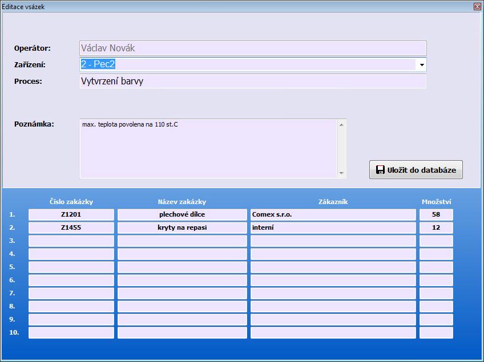Viewport: 484px width, 362px height.
Task: Click empty Číslo zakázky cell in row 8
Action: [x=71, y=307]
